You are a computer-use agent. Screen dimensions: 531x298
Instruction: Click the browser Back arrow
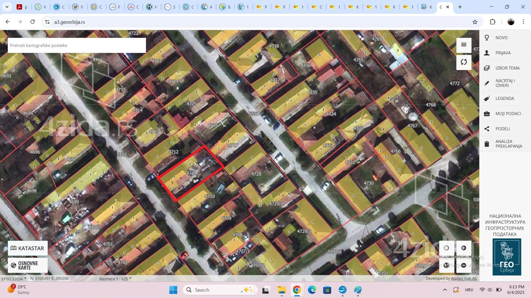coord(8,22)
